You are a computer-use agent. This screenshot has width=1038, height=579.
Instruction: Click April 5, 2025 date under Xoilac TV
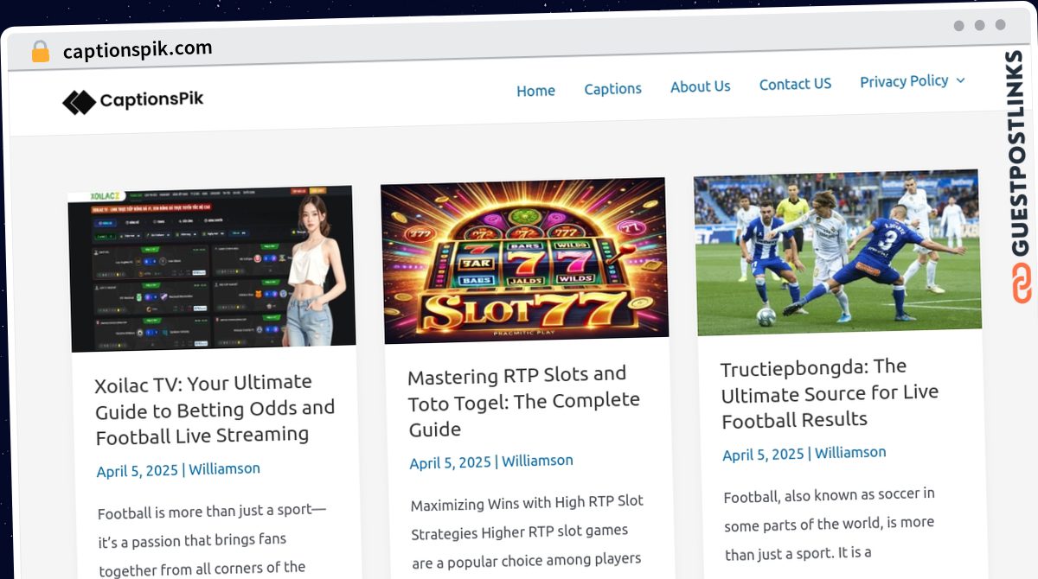[x=138, y=471]
